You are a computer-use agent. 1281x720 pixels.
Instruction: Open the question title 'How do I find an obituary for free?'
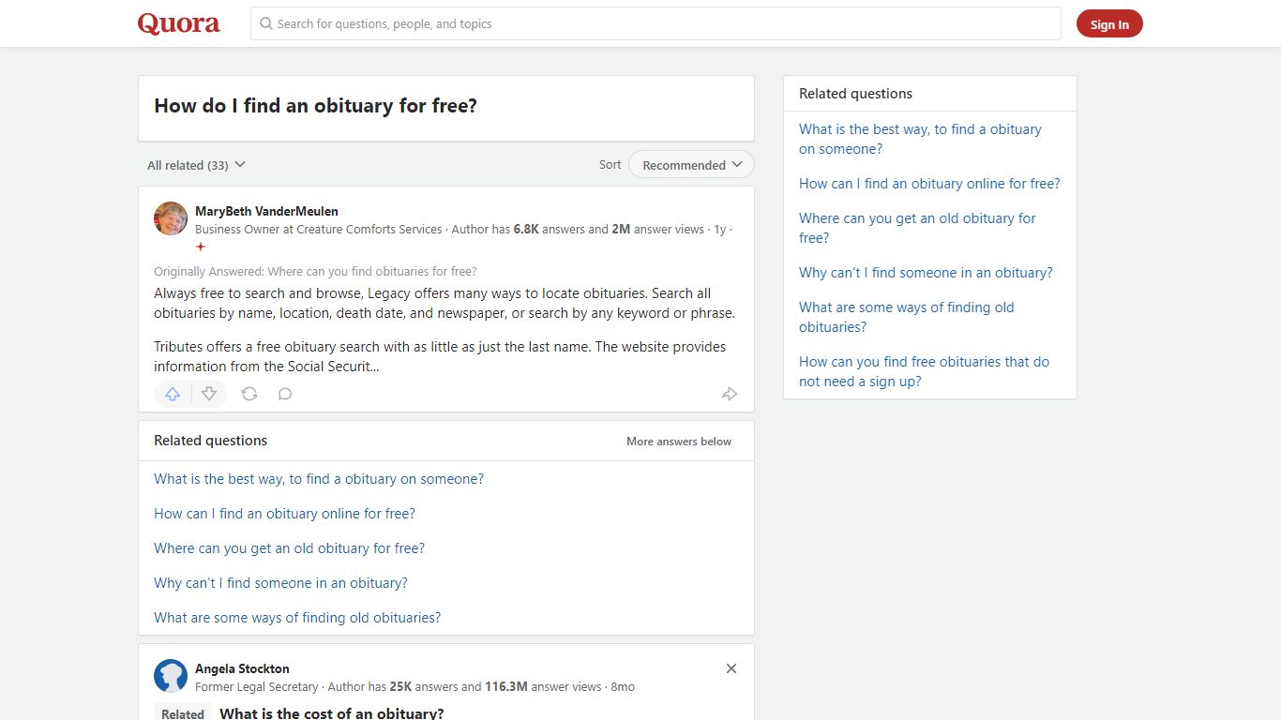[315, 106]
